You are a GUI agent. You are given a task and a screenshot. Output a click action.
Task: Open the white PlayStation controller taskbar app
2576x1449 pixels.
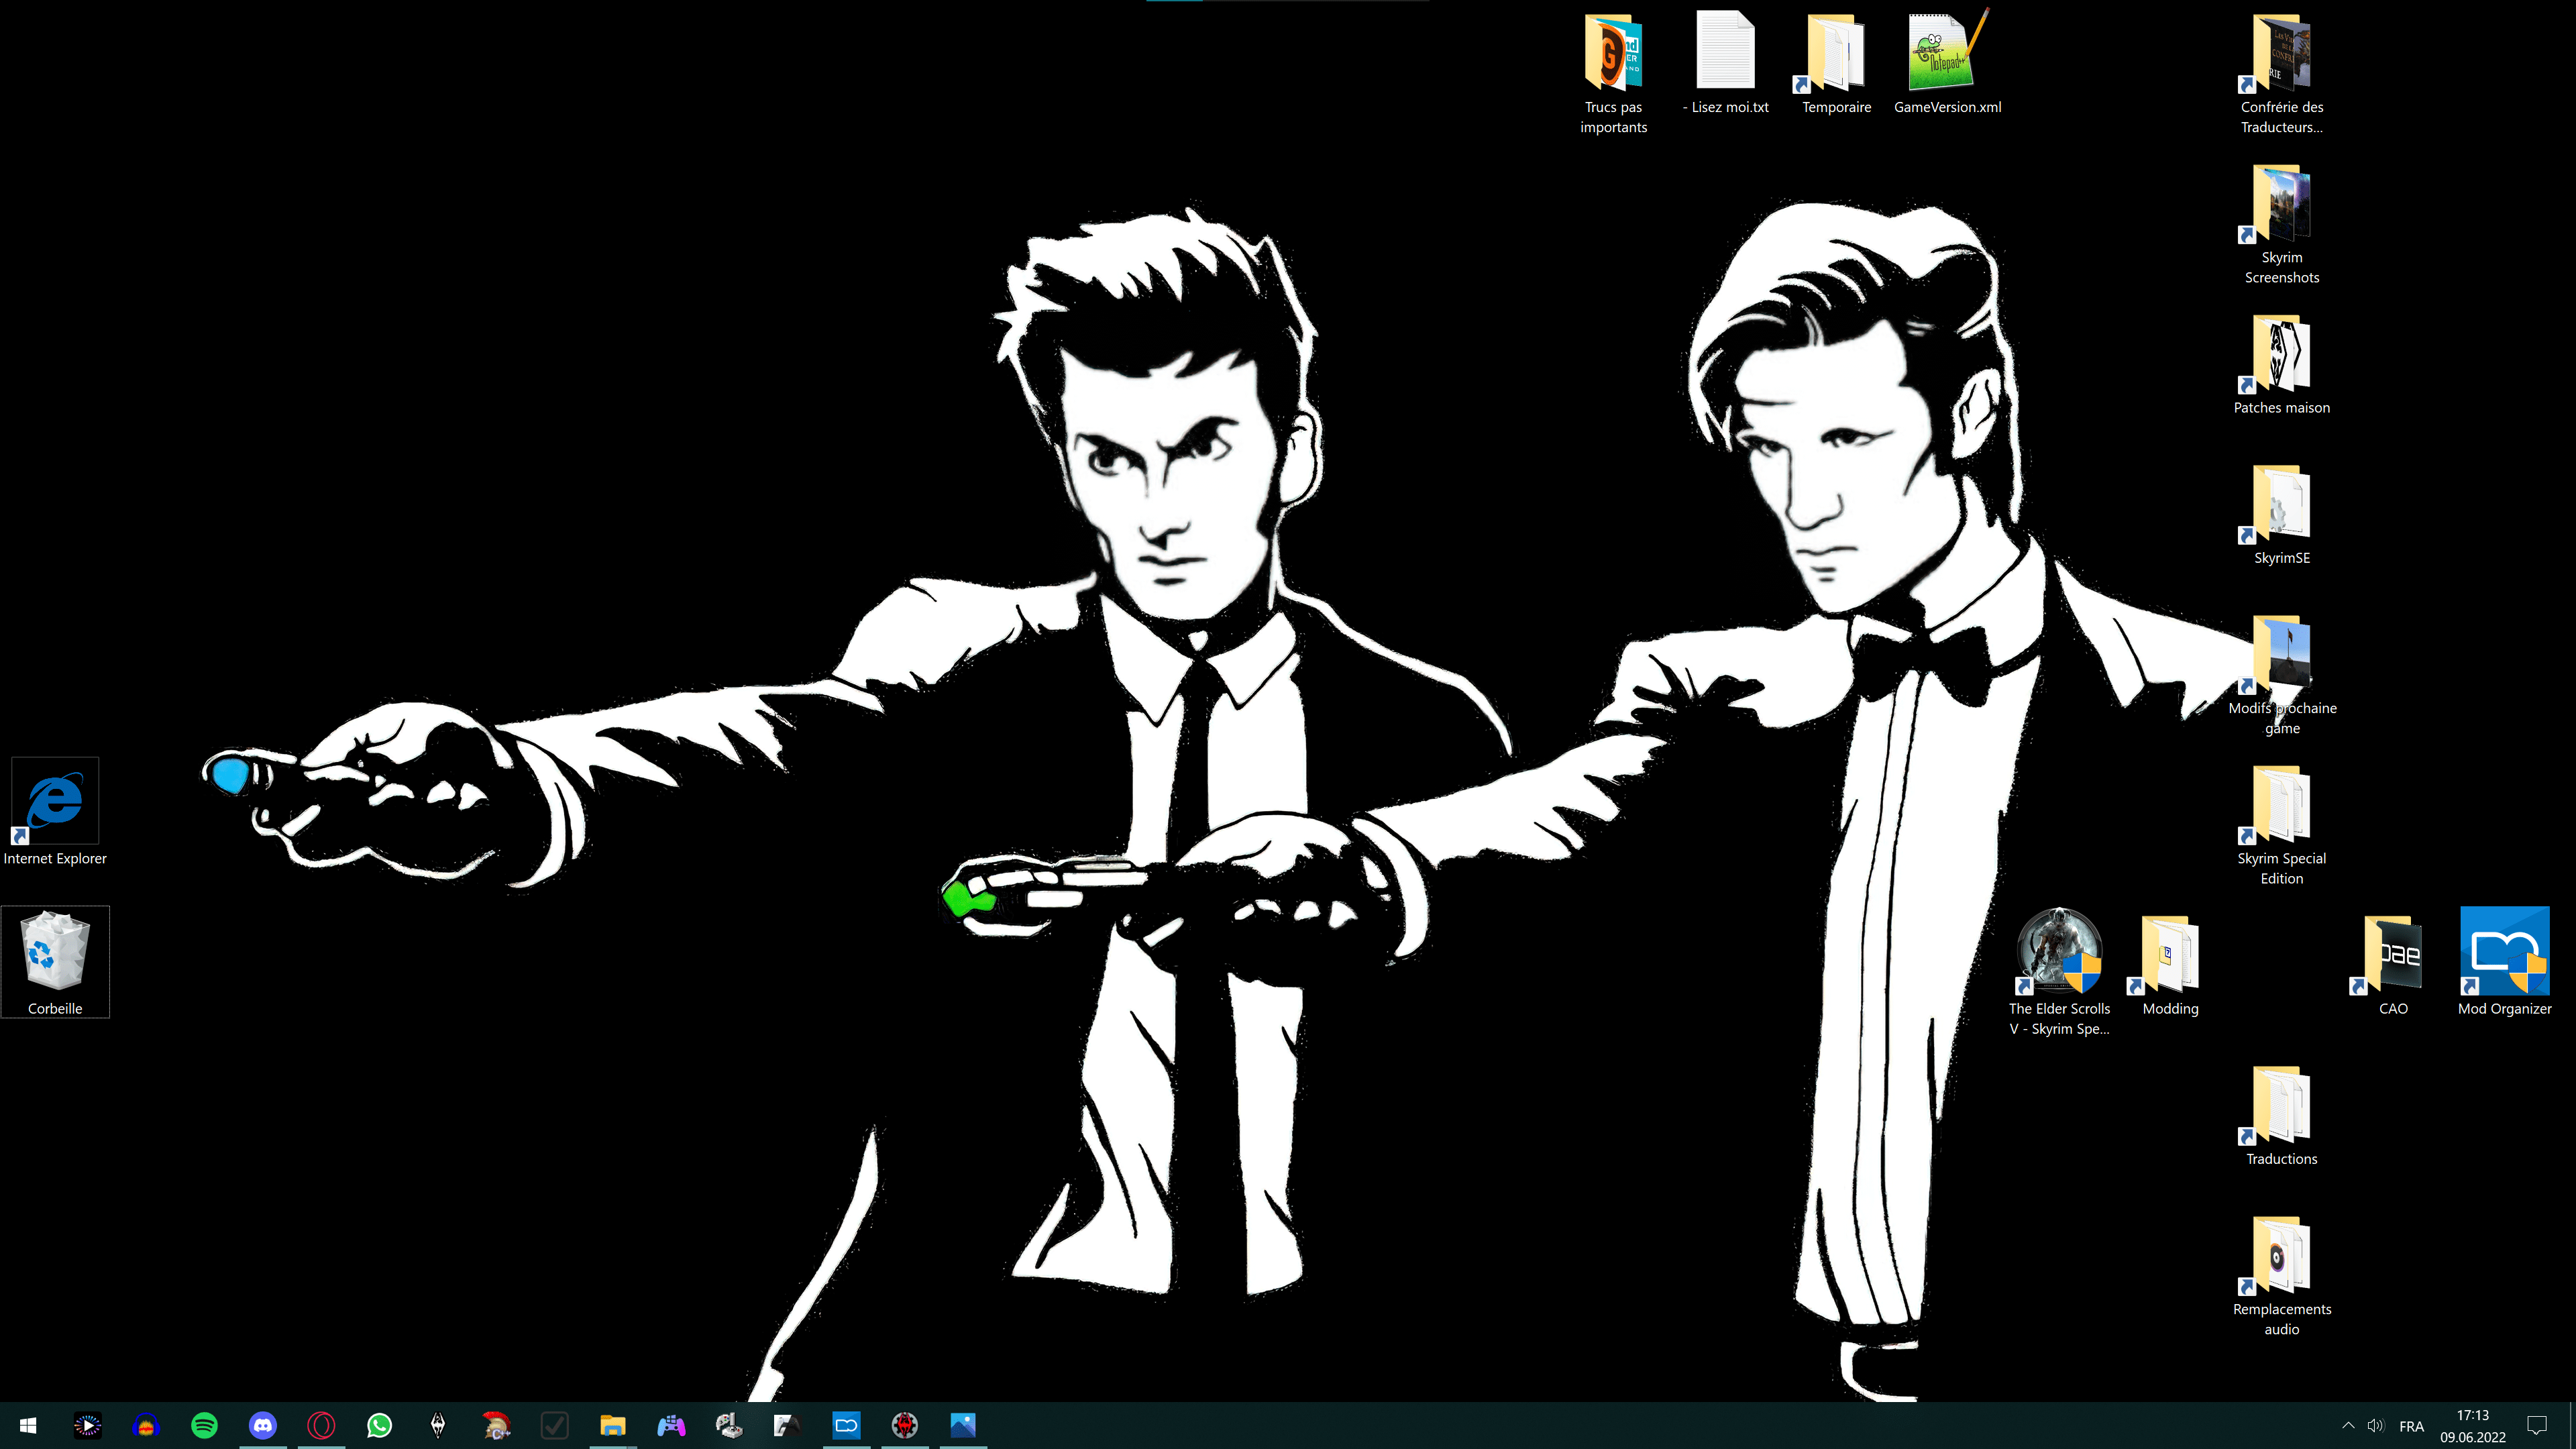(788, 1425)
